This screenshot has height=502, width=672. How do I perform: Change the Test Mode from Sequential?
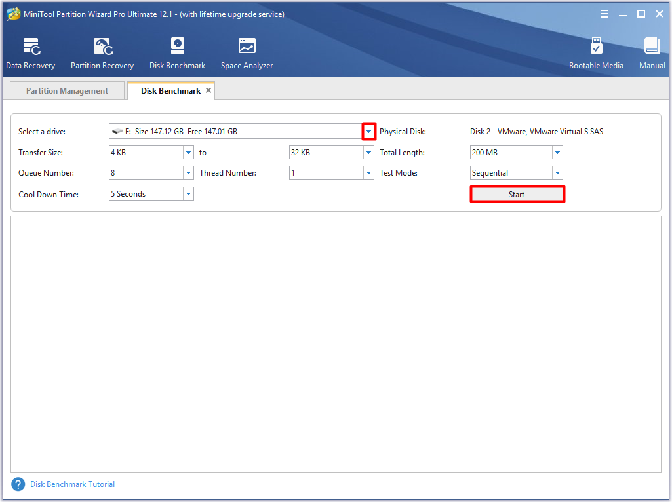coord(557,172)
